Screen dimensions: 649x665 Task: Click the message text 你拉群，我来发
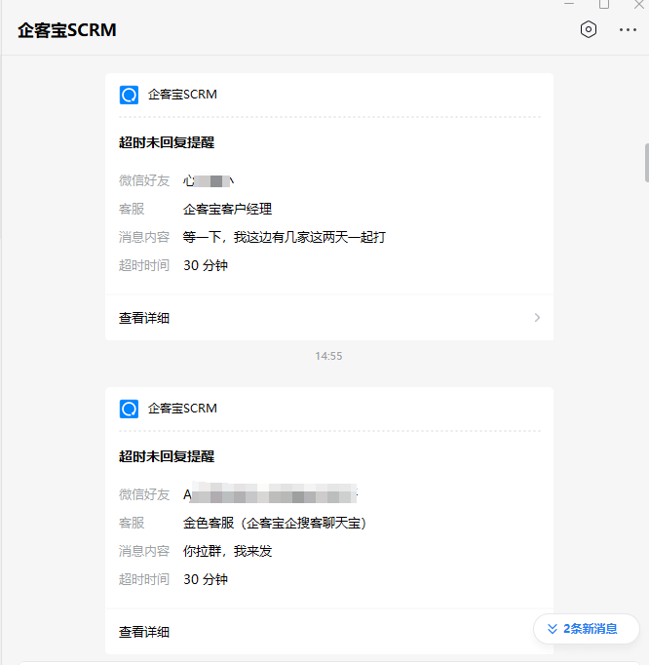click(228, 551)
